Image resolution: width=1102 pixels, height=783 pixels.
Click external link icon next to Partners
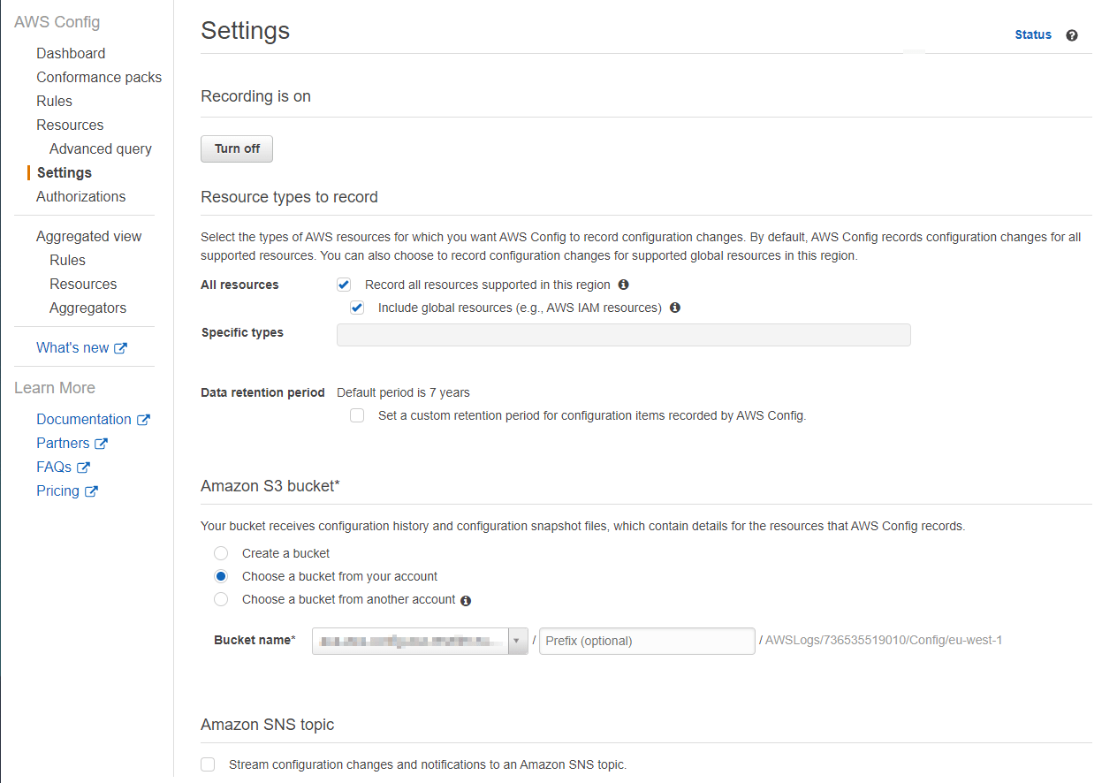[x=101, y=444]
